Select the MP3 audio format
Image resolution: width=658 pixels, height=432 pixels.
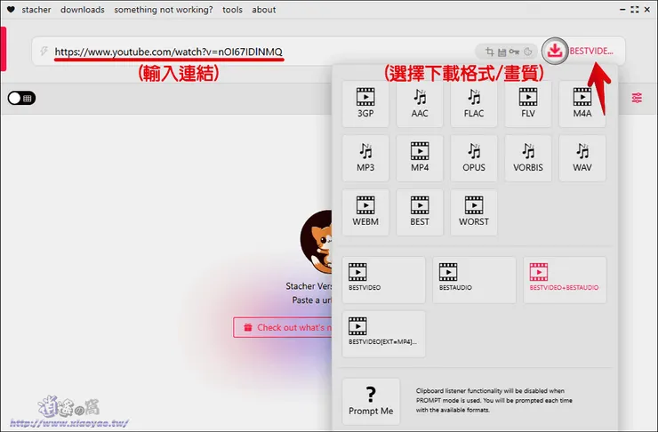tap(365, 158)
